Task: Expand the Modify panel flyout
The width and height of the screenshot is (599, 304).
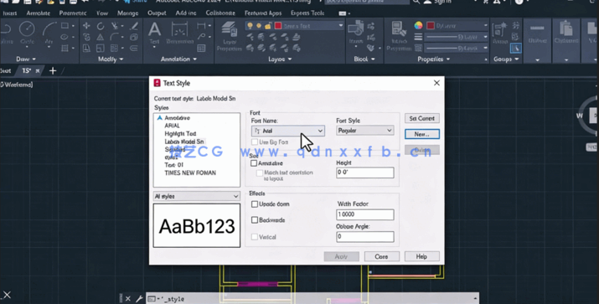Action: (111, 59)
